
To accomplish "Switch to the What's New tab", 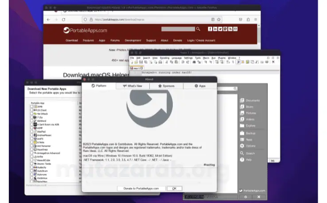I will pyautogui.click(x=132, y=86).
